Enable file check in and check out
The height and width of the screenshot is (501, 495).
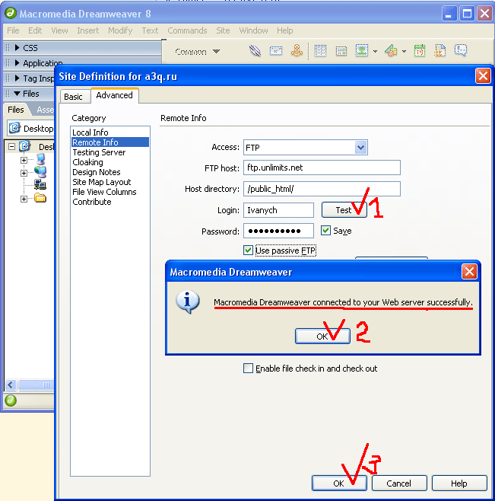[x=248, y=368]
